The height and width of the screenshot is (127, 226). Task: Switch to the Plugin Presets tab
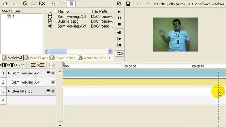[63, 58]
